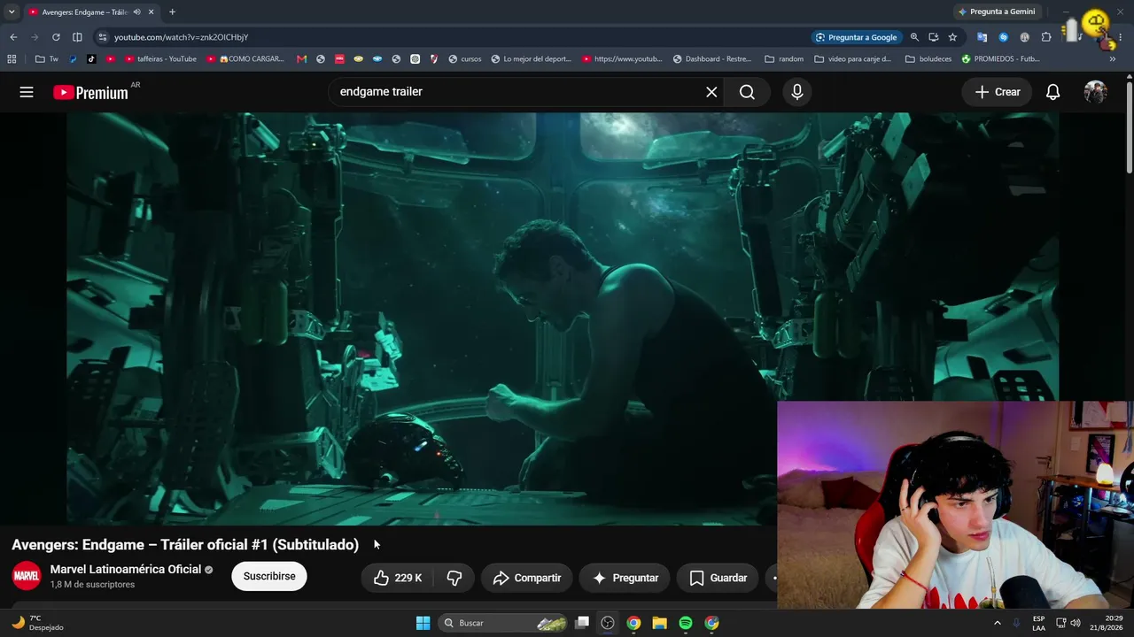Open the 'PROMIEDOS - Futb...' bookmark

pos(1001,59)
